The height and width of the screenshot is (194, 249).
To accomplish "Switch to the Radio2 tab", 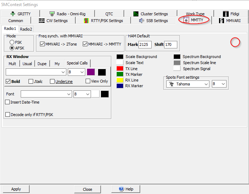I will click(26, 29).
